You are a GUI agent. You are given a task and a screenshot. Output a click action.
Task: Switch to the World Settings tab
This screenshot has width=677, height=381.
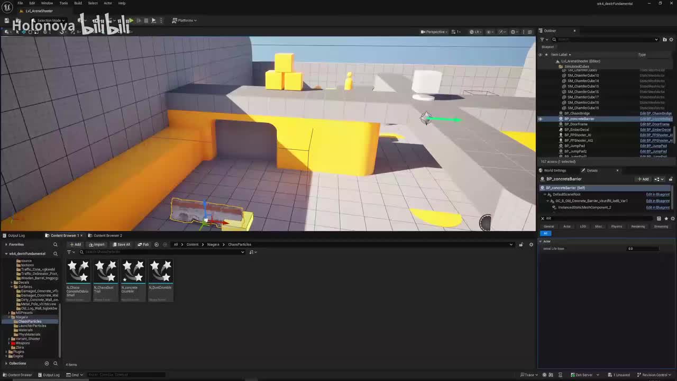(x=552, y=170)
